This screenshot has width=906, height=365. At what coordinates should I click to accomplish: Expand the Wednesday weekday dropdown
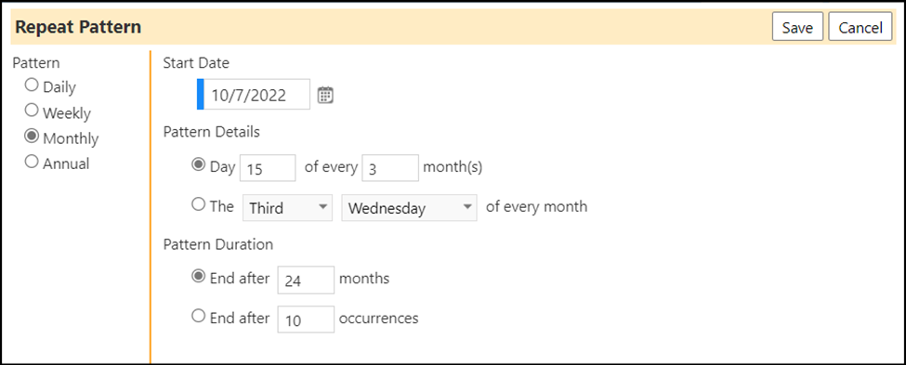(409, 208)
